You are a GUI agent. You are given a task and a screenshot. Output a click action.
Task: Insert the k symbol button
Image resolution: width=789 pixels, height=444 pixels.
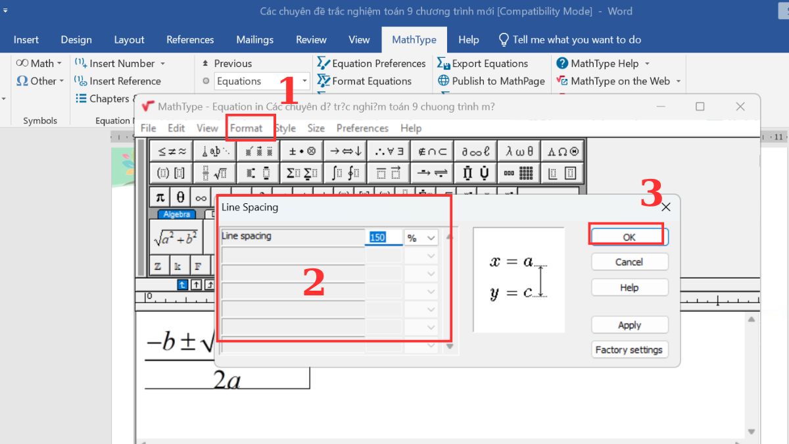178,266
